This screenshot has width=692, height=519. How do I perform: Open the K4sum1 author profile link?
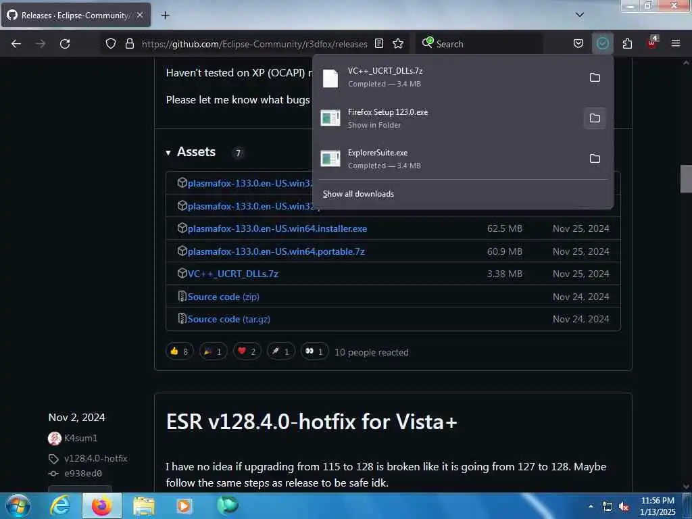(x=81, y=438)
